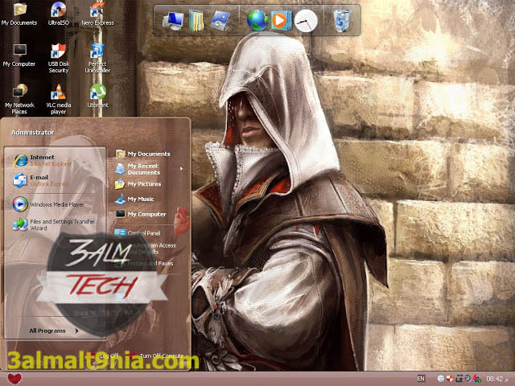Screen dimensions: 515x386
Task: Click the taskbar clock 08:42
Action: 494,379
